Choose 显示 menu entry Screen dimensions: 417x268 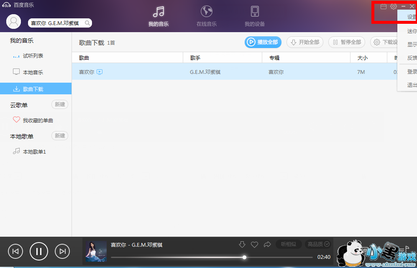point(407,44)
